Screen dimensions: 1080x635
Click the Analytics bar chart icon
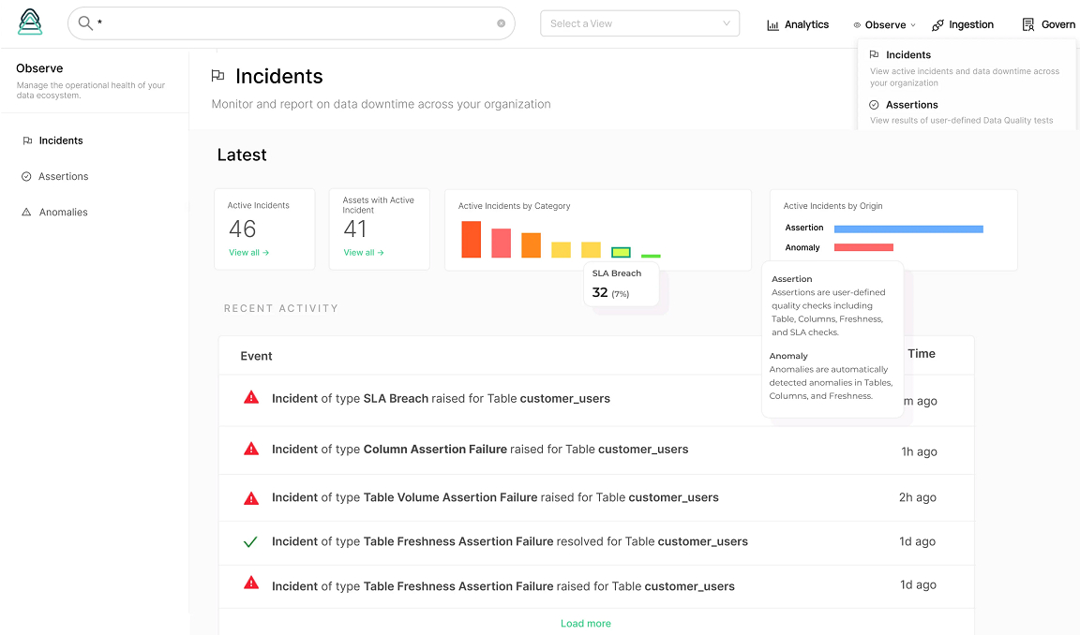pos(772,25)
